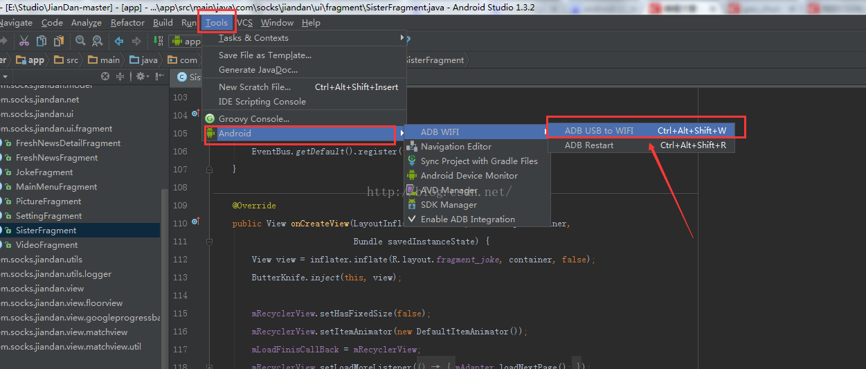Click the Find magnifier icon
Screen dimensions: 866x369
coord(80,41)
